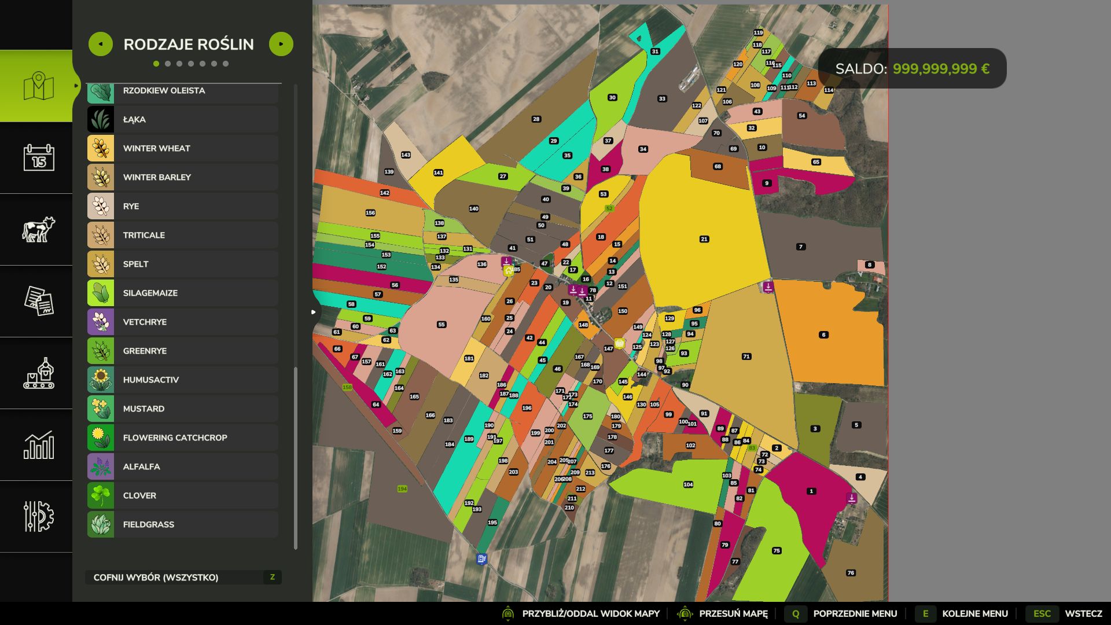
Task: Click the crop list scrollbar thumb
Action: tap(296, 457)
